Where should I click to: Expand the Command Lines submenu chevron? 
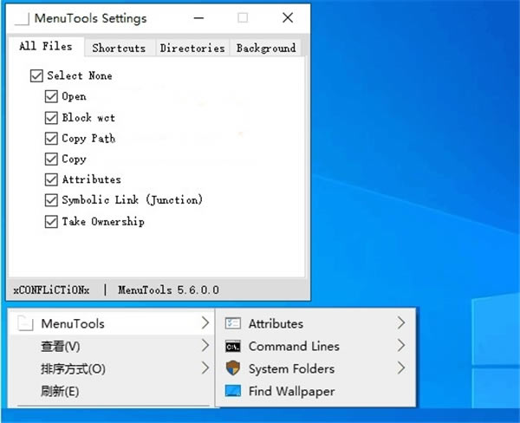coord(401,346)
